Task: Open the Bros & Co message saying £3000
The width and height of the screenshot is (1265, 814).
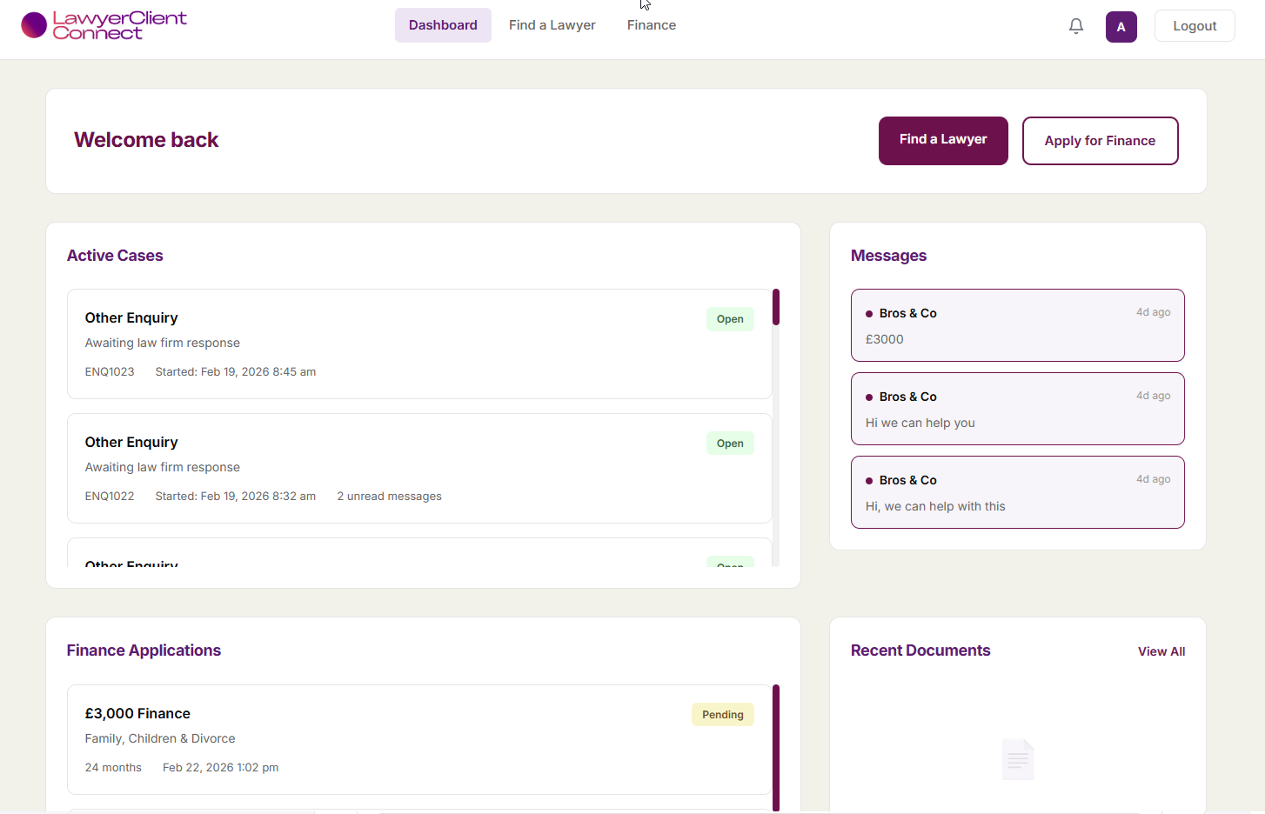Action: click(x=1017, y=325)
